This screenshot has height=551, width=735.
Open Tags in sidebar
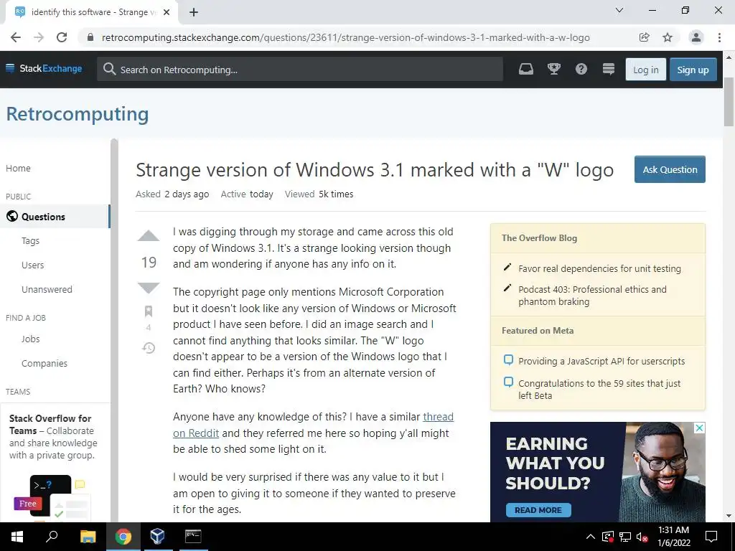30,241
